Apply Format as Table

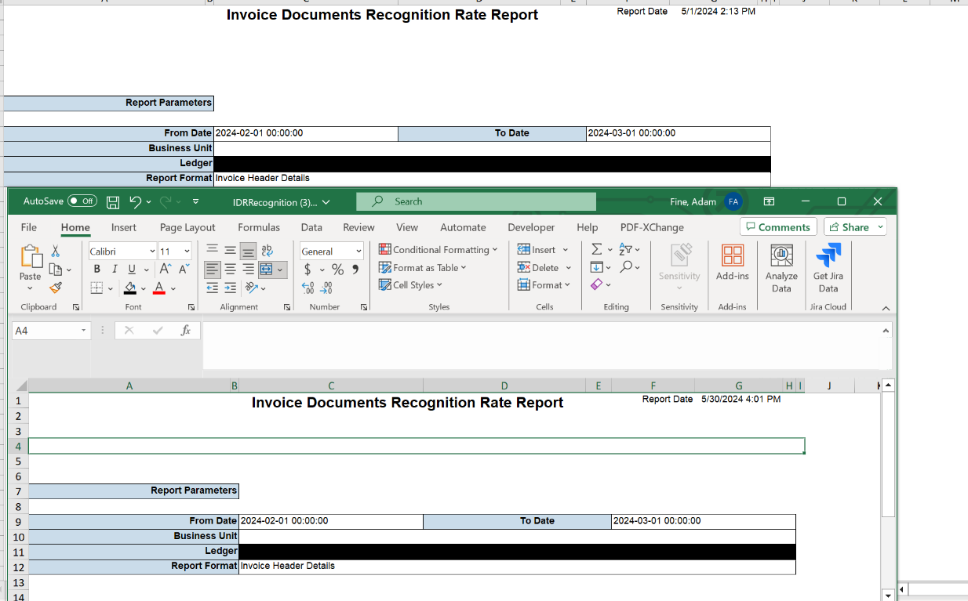[x=422, y=267]
